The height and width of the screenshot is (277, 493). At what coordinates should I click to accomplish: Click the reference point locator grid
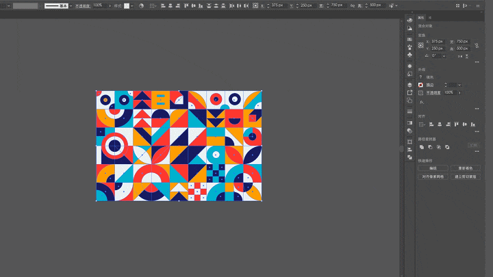(x=421, y=45)
